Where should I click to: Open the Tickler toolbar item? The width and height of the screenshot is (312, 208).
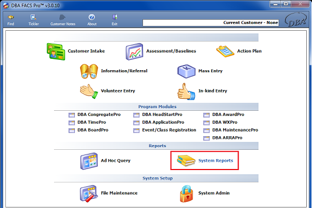point(32,20)
